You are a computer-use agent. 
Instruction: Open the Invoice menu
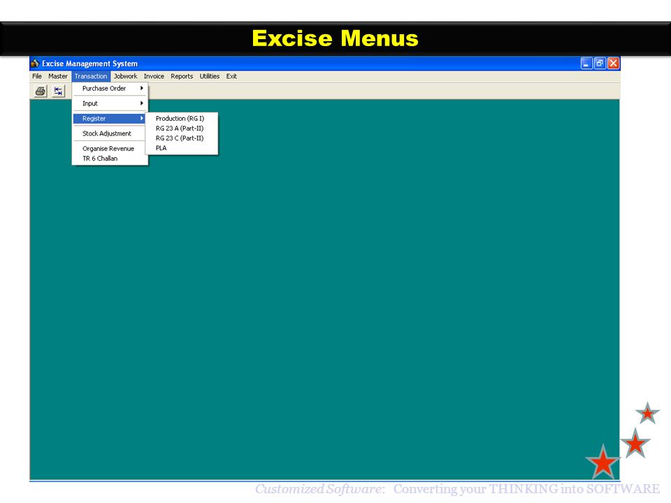point(154,76)
